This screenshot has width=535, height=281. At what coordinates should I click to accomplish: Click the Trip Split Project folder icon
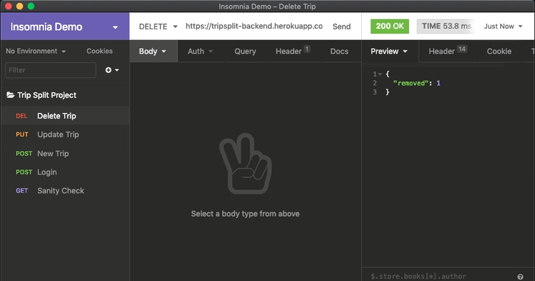pyautogui.click(x=11, y=95)
